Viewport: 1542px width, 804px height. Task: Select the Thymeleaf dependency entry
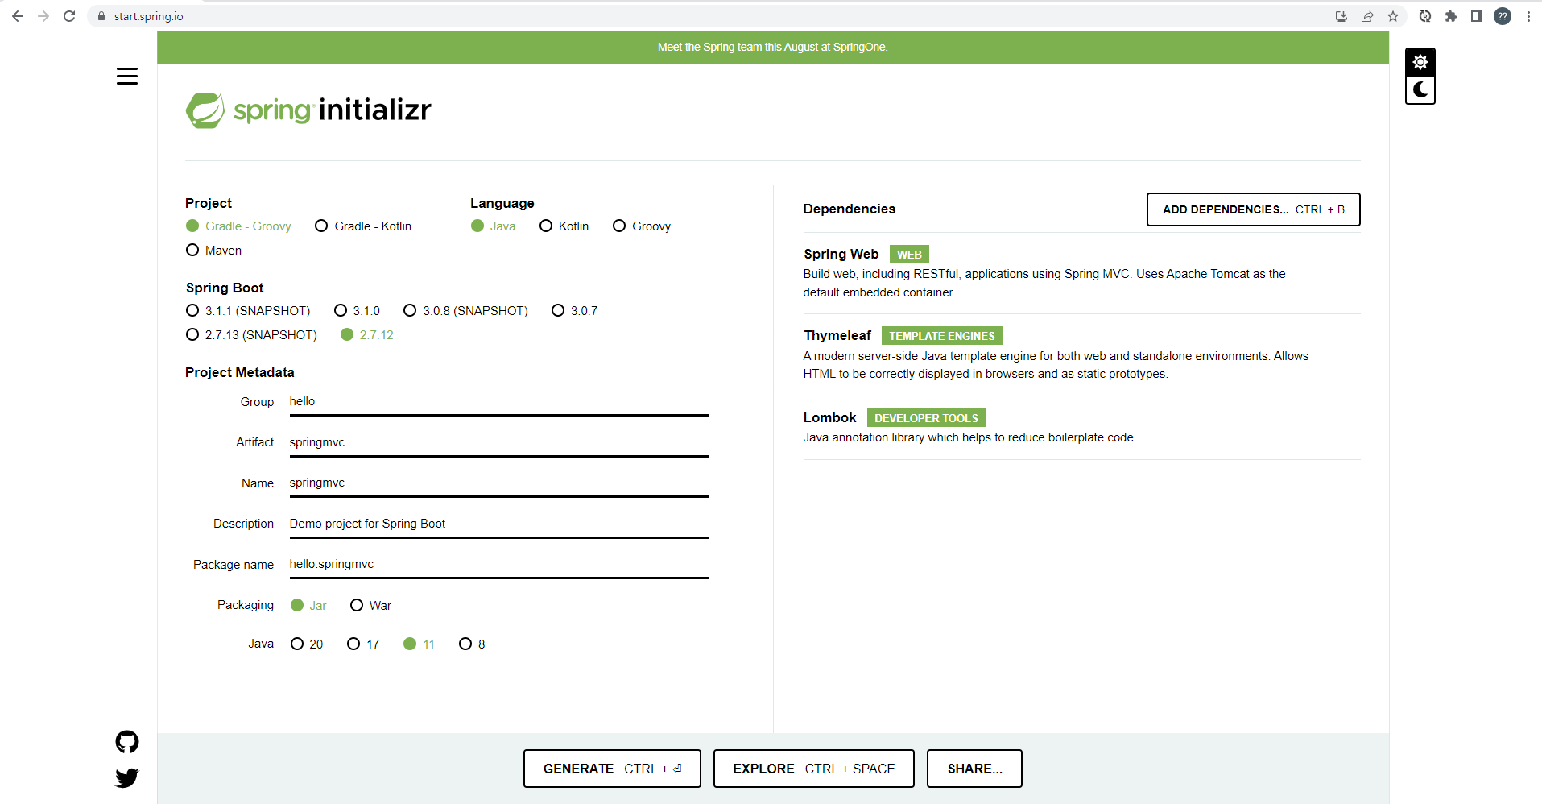pyautogui.click(x=1082, y=354)
